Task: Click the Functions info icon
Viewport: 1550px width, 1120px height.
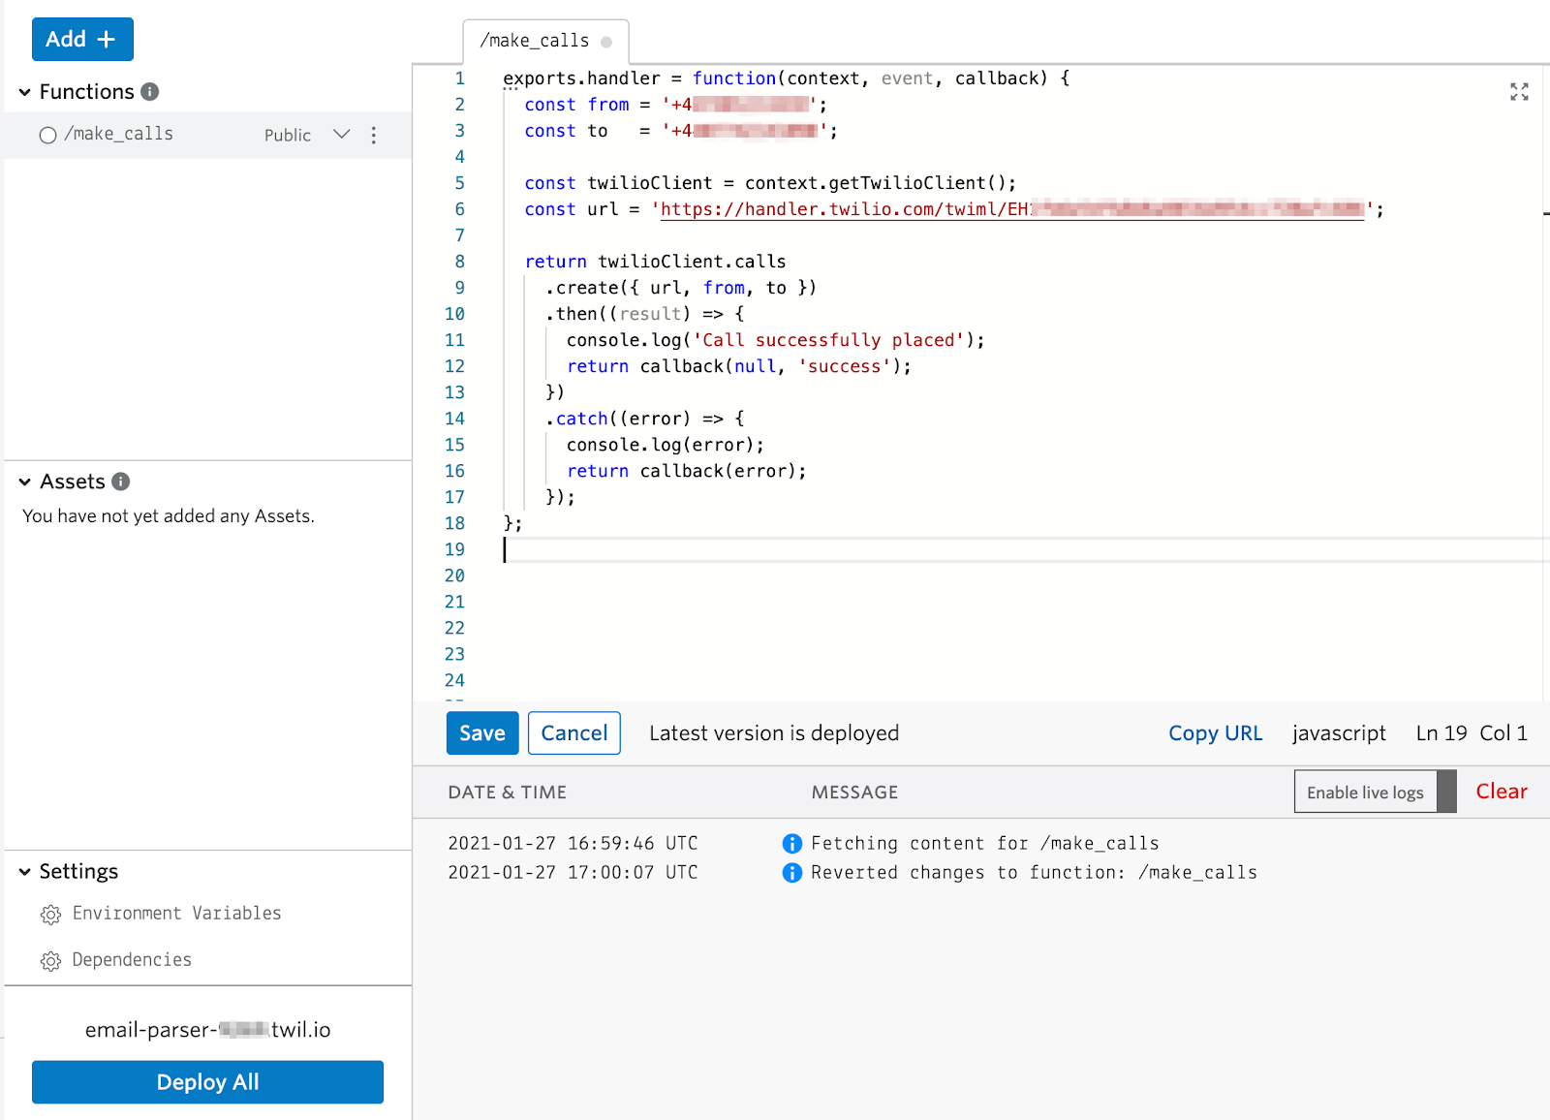Action: 150,91
